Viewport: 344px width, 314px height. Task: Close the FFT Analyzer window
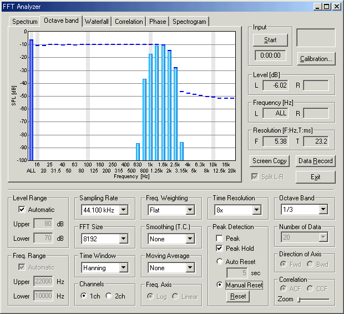337,7
